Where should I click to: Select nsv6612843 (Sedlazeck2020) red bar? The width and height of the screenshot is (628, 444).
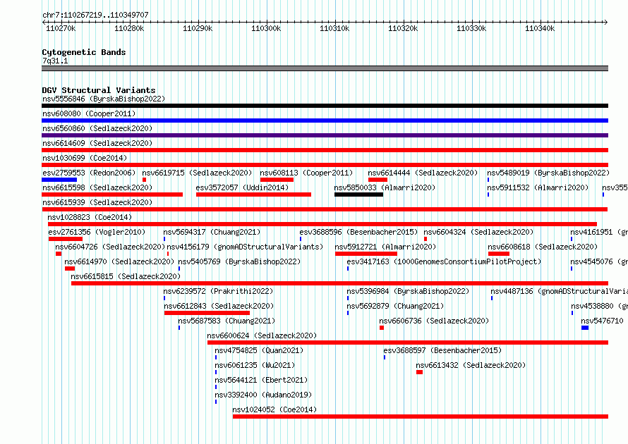207,313
